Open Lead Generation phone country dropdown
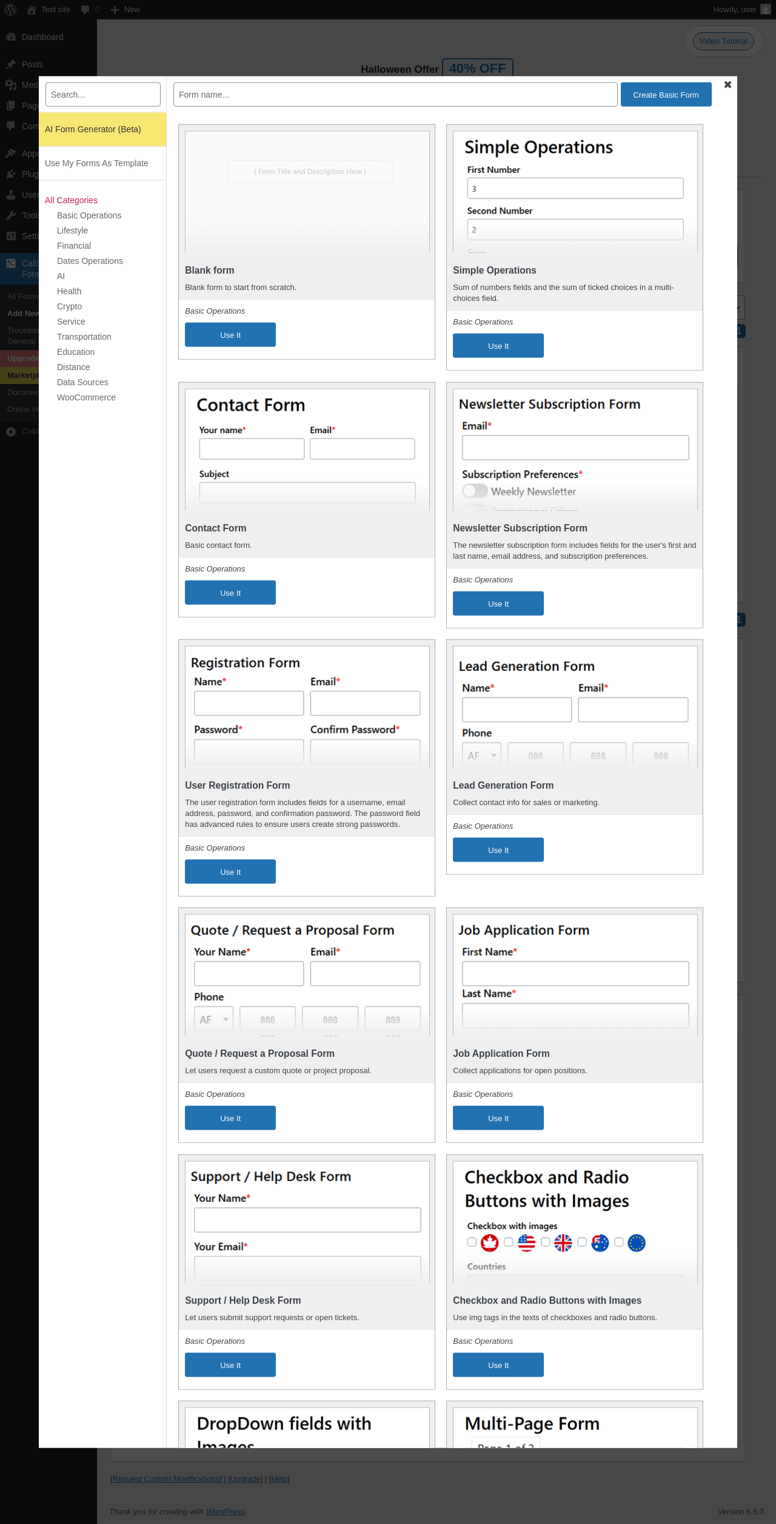 (481, 755)
